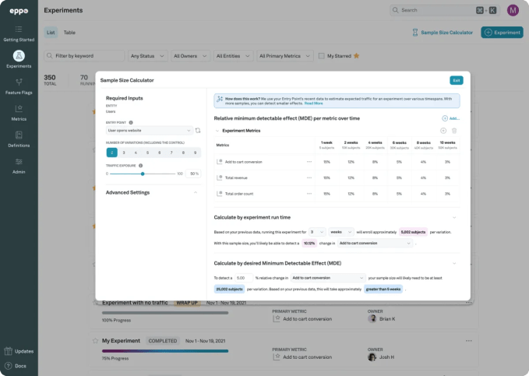
Task: Switch to the Table view tab
Action: point(69,33)
